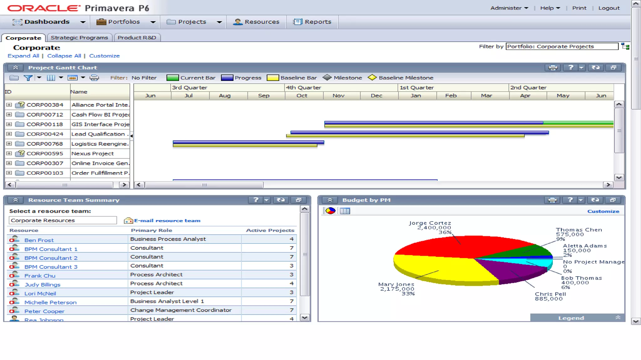Click portfolio selector icon beside Filter by field

click(625, 47)
